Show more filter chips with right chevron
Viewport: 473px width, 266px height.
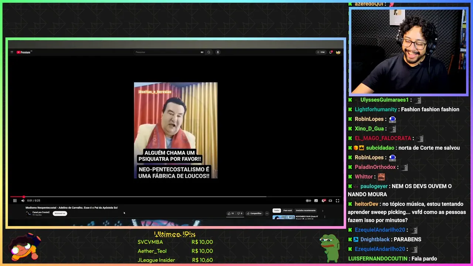pyautogui.click(x=323, y=211)
